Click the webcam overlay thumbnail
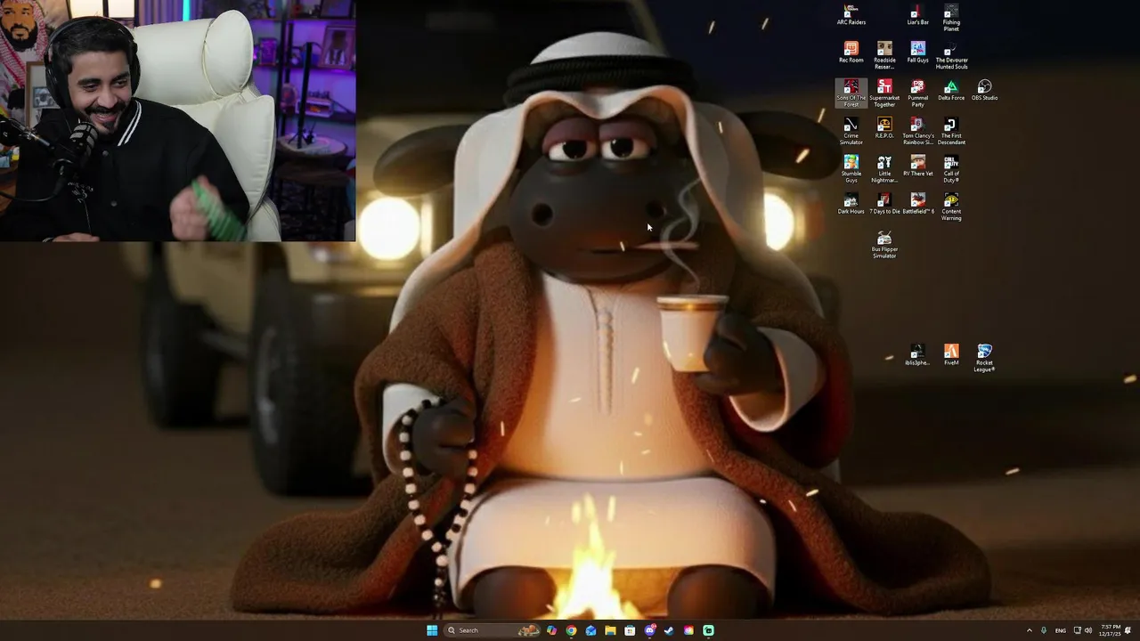 pos(178,120)
